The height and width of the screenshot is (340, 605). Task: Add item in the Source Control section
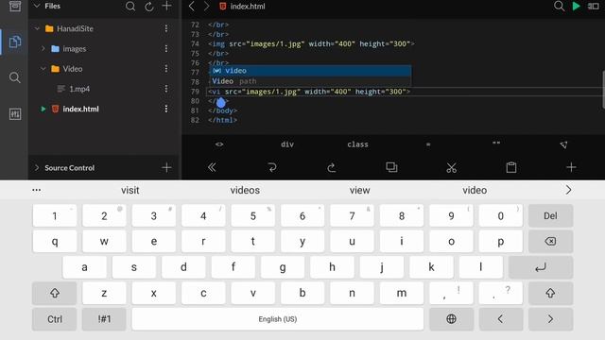click(166, 168)
